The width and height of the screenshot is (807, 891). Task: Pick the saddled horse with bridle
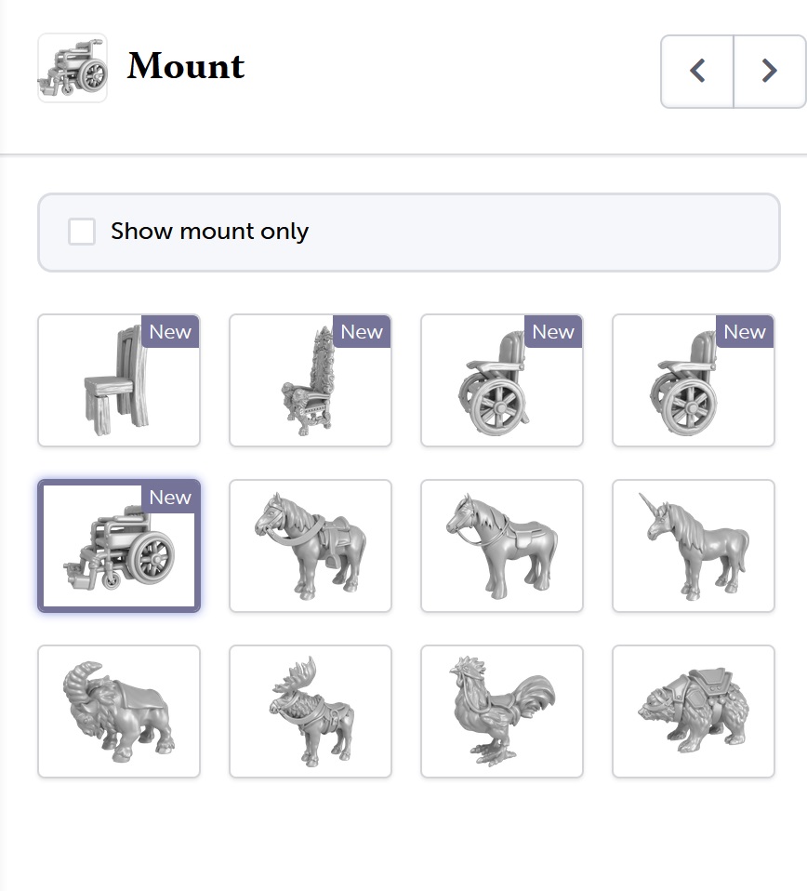click(311, 546)
